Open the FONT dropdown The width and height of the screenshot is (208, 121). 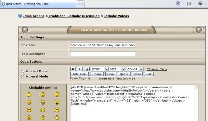coord(99,69)
